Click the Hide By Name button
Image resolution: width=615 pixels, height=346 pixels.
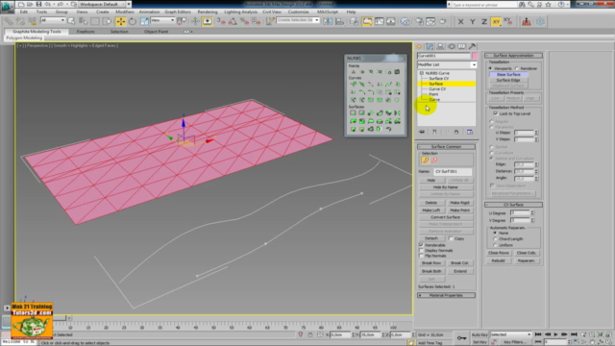(x=446, y=187)
